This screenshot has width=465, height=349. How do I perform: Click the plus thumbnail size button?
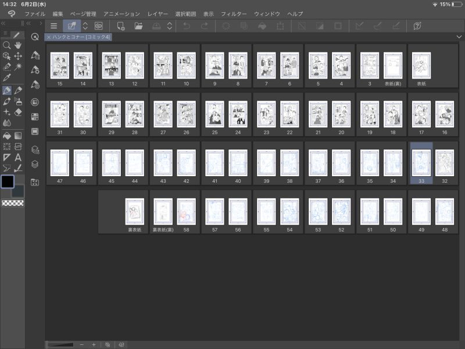pos(94,344)
